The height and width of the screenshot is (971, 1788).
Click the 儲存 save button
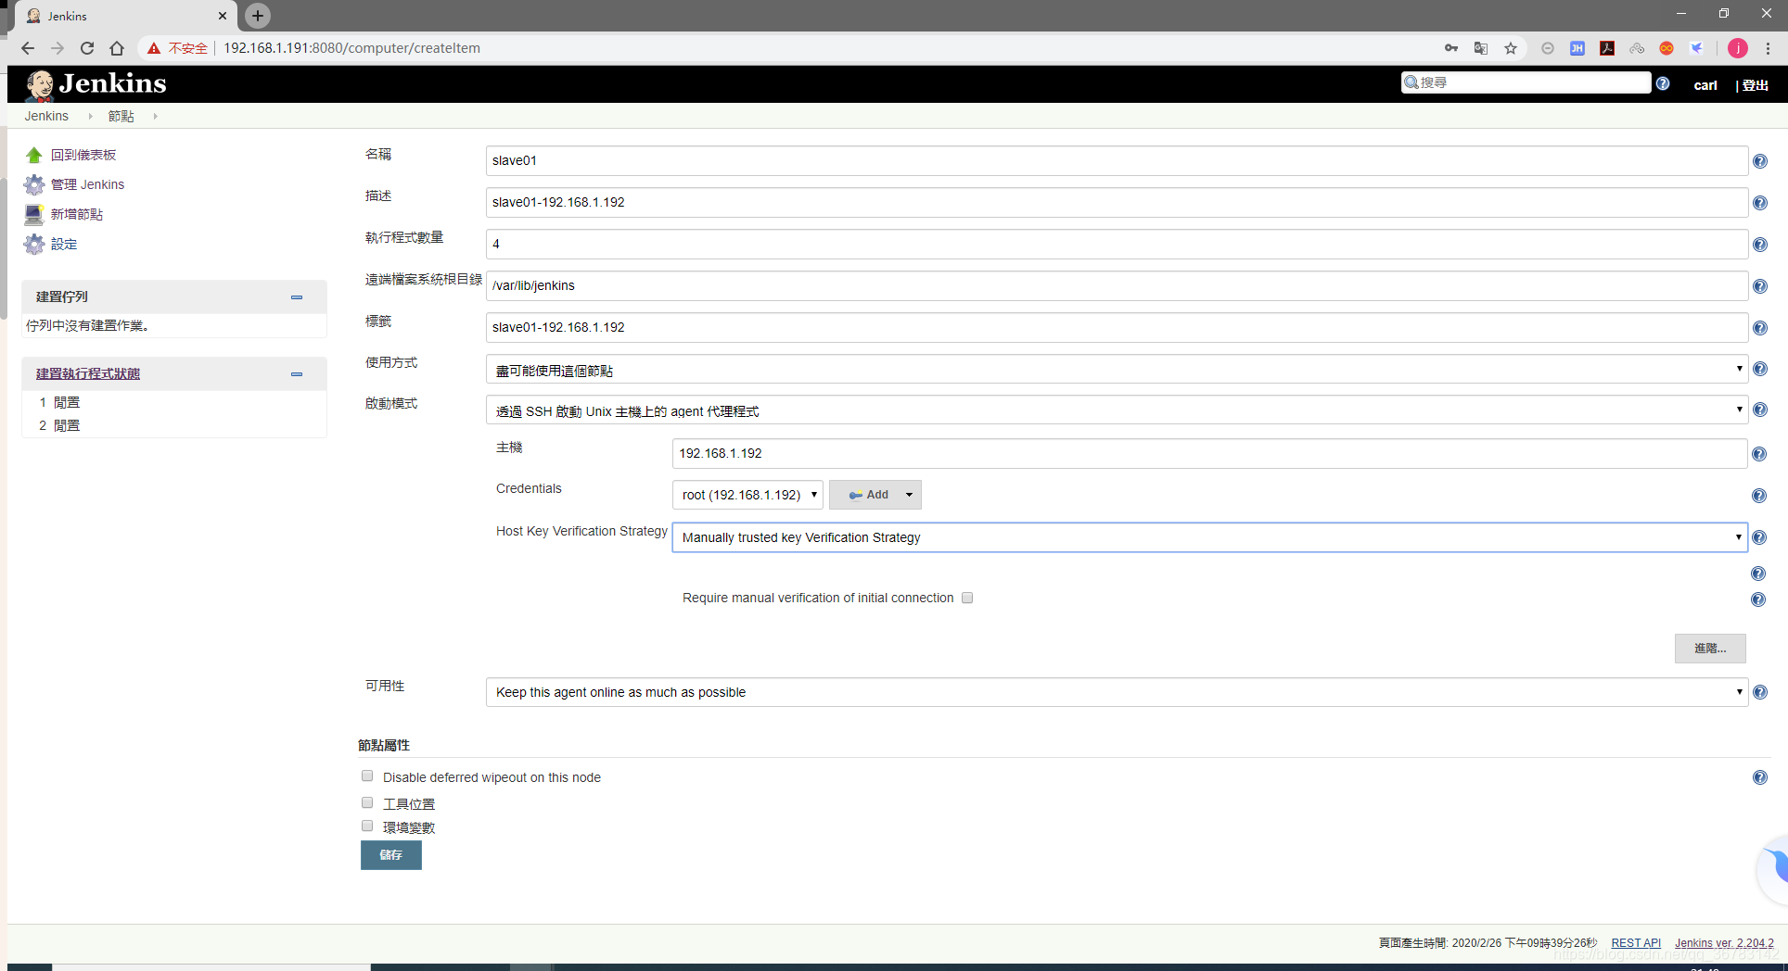391,855
